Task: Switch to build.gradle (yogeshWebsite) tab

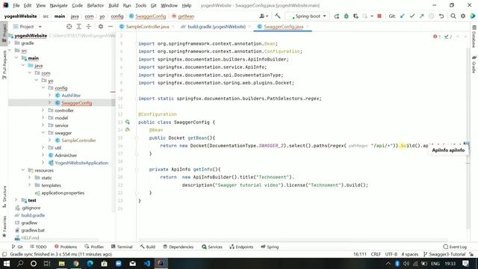Action: [214, 27]
